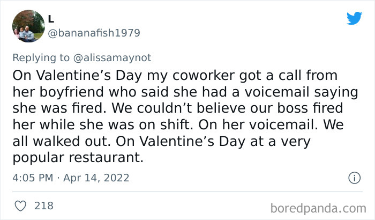Click the display name "L"

click(51, 18)
